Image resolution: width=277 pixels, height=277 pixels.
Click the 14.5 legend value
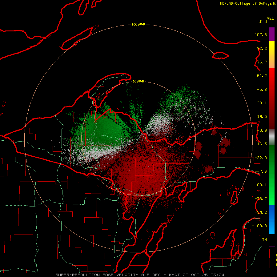262,117
